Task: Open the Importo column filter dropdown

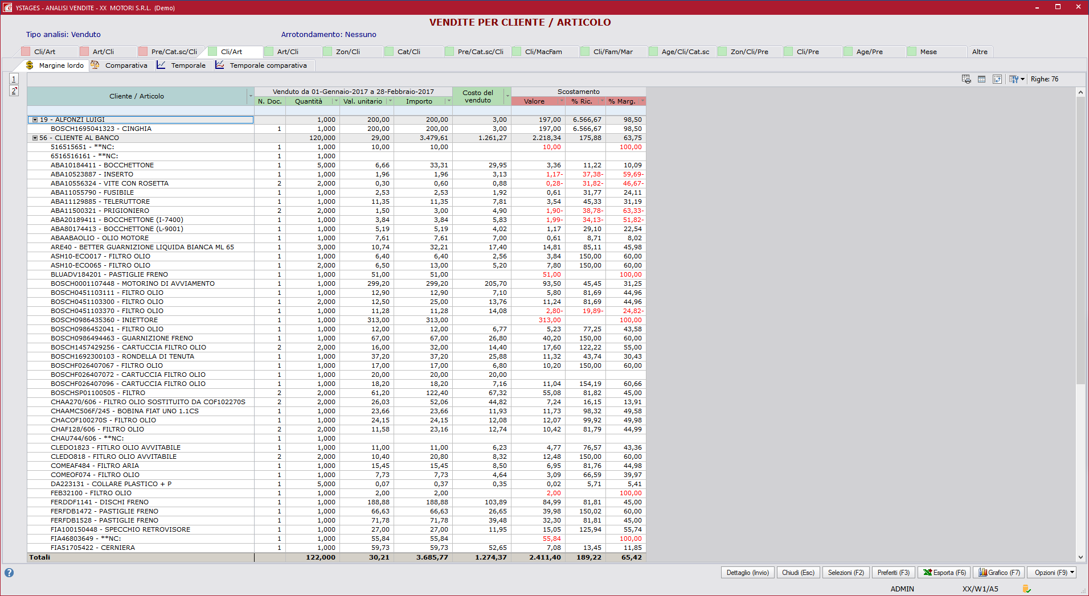Action: [449, 101]
